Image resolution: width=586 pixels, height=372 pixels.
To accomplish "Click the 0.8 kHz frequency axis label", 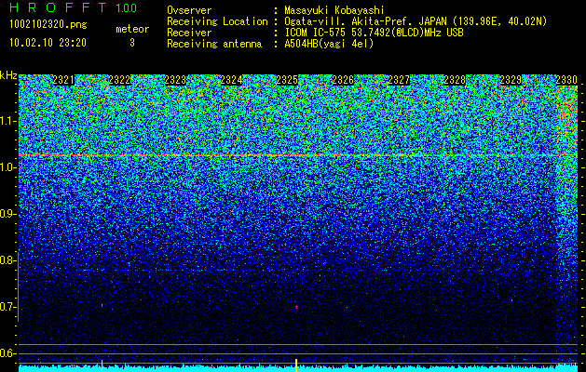I will pyautogui.click(x=7, y=260).
